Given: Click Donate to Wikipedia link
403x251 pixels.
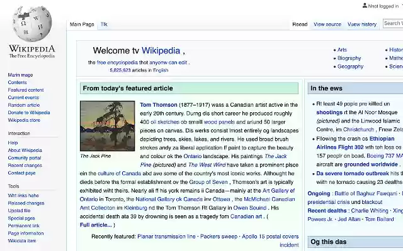Looking at the screenshot, I should [29, 113].
